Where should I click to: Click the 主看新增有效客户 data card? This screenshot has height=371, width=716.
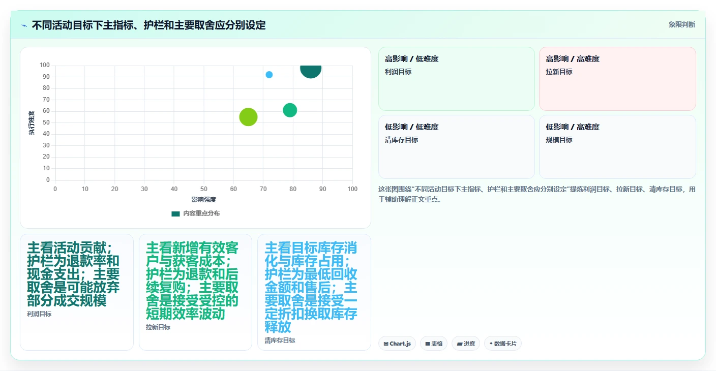pyautogui.click(x=195, y=292)
